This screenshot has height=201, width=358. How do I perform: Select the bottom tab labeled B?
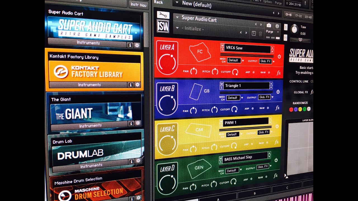[255, 193]
